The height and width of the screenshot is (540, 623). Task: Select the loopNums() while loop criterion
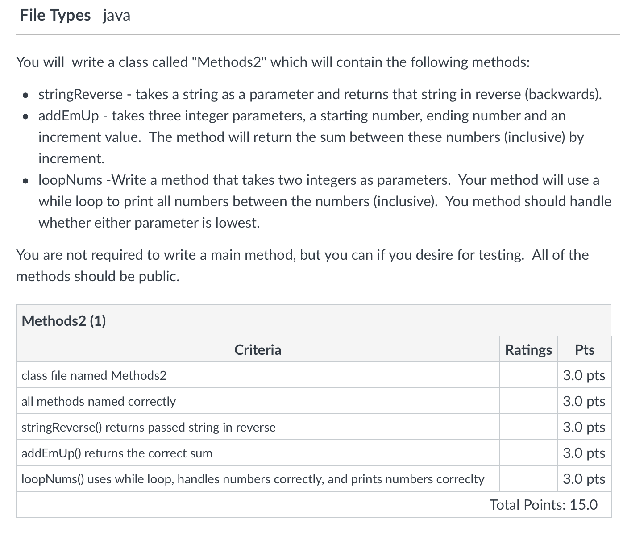point(253,479)
